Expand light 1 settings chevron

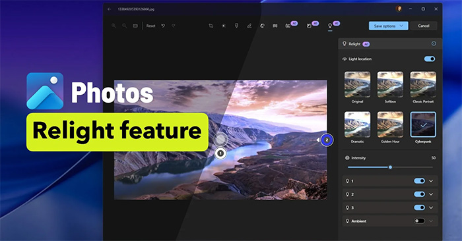click(x=431, y=181)
